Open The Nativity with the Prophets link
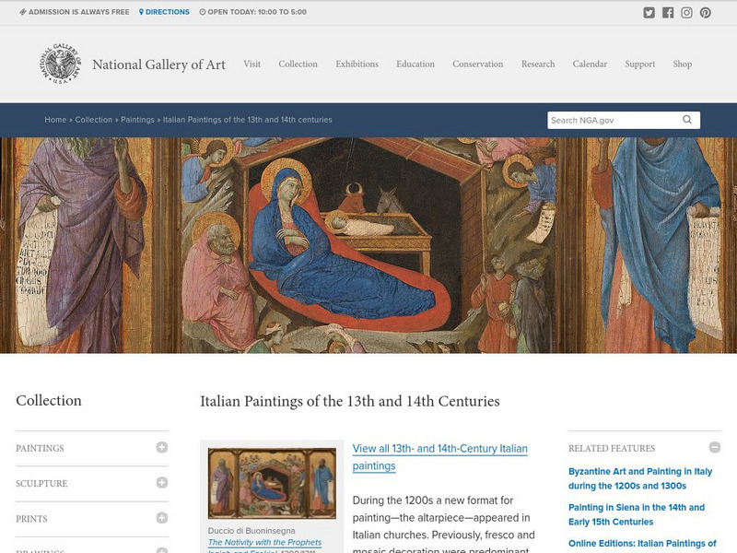Viewport: 737px width, 553px height. pos(264,542)
